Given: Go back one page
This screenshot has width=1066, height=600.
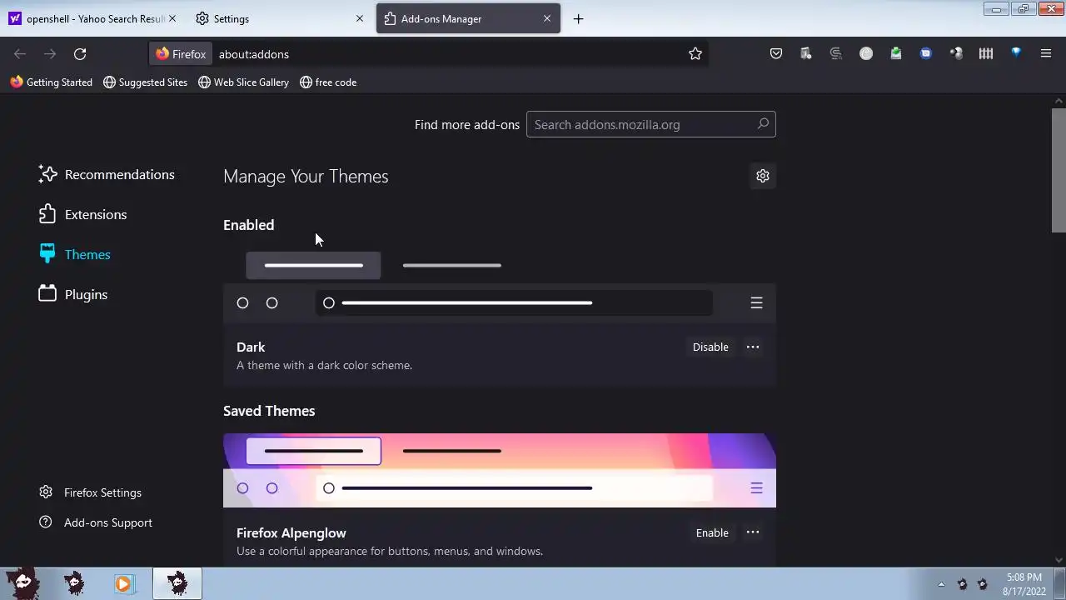Looking at the screenshot, I should click(20, 54).
